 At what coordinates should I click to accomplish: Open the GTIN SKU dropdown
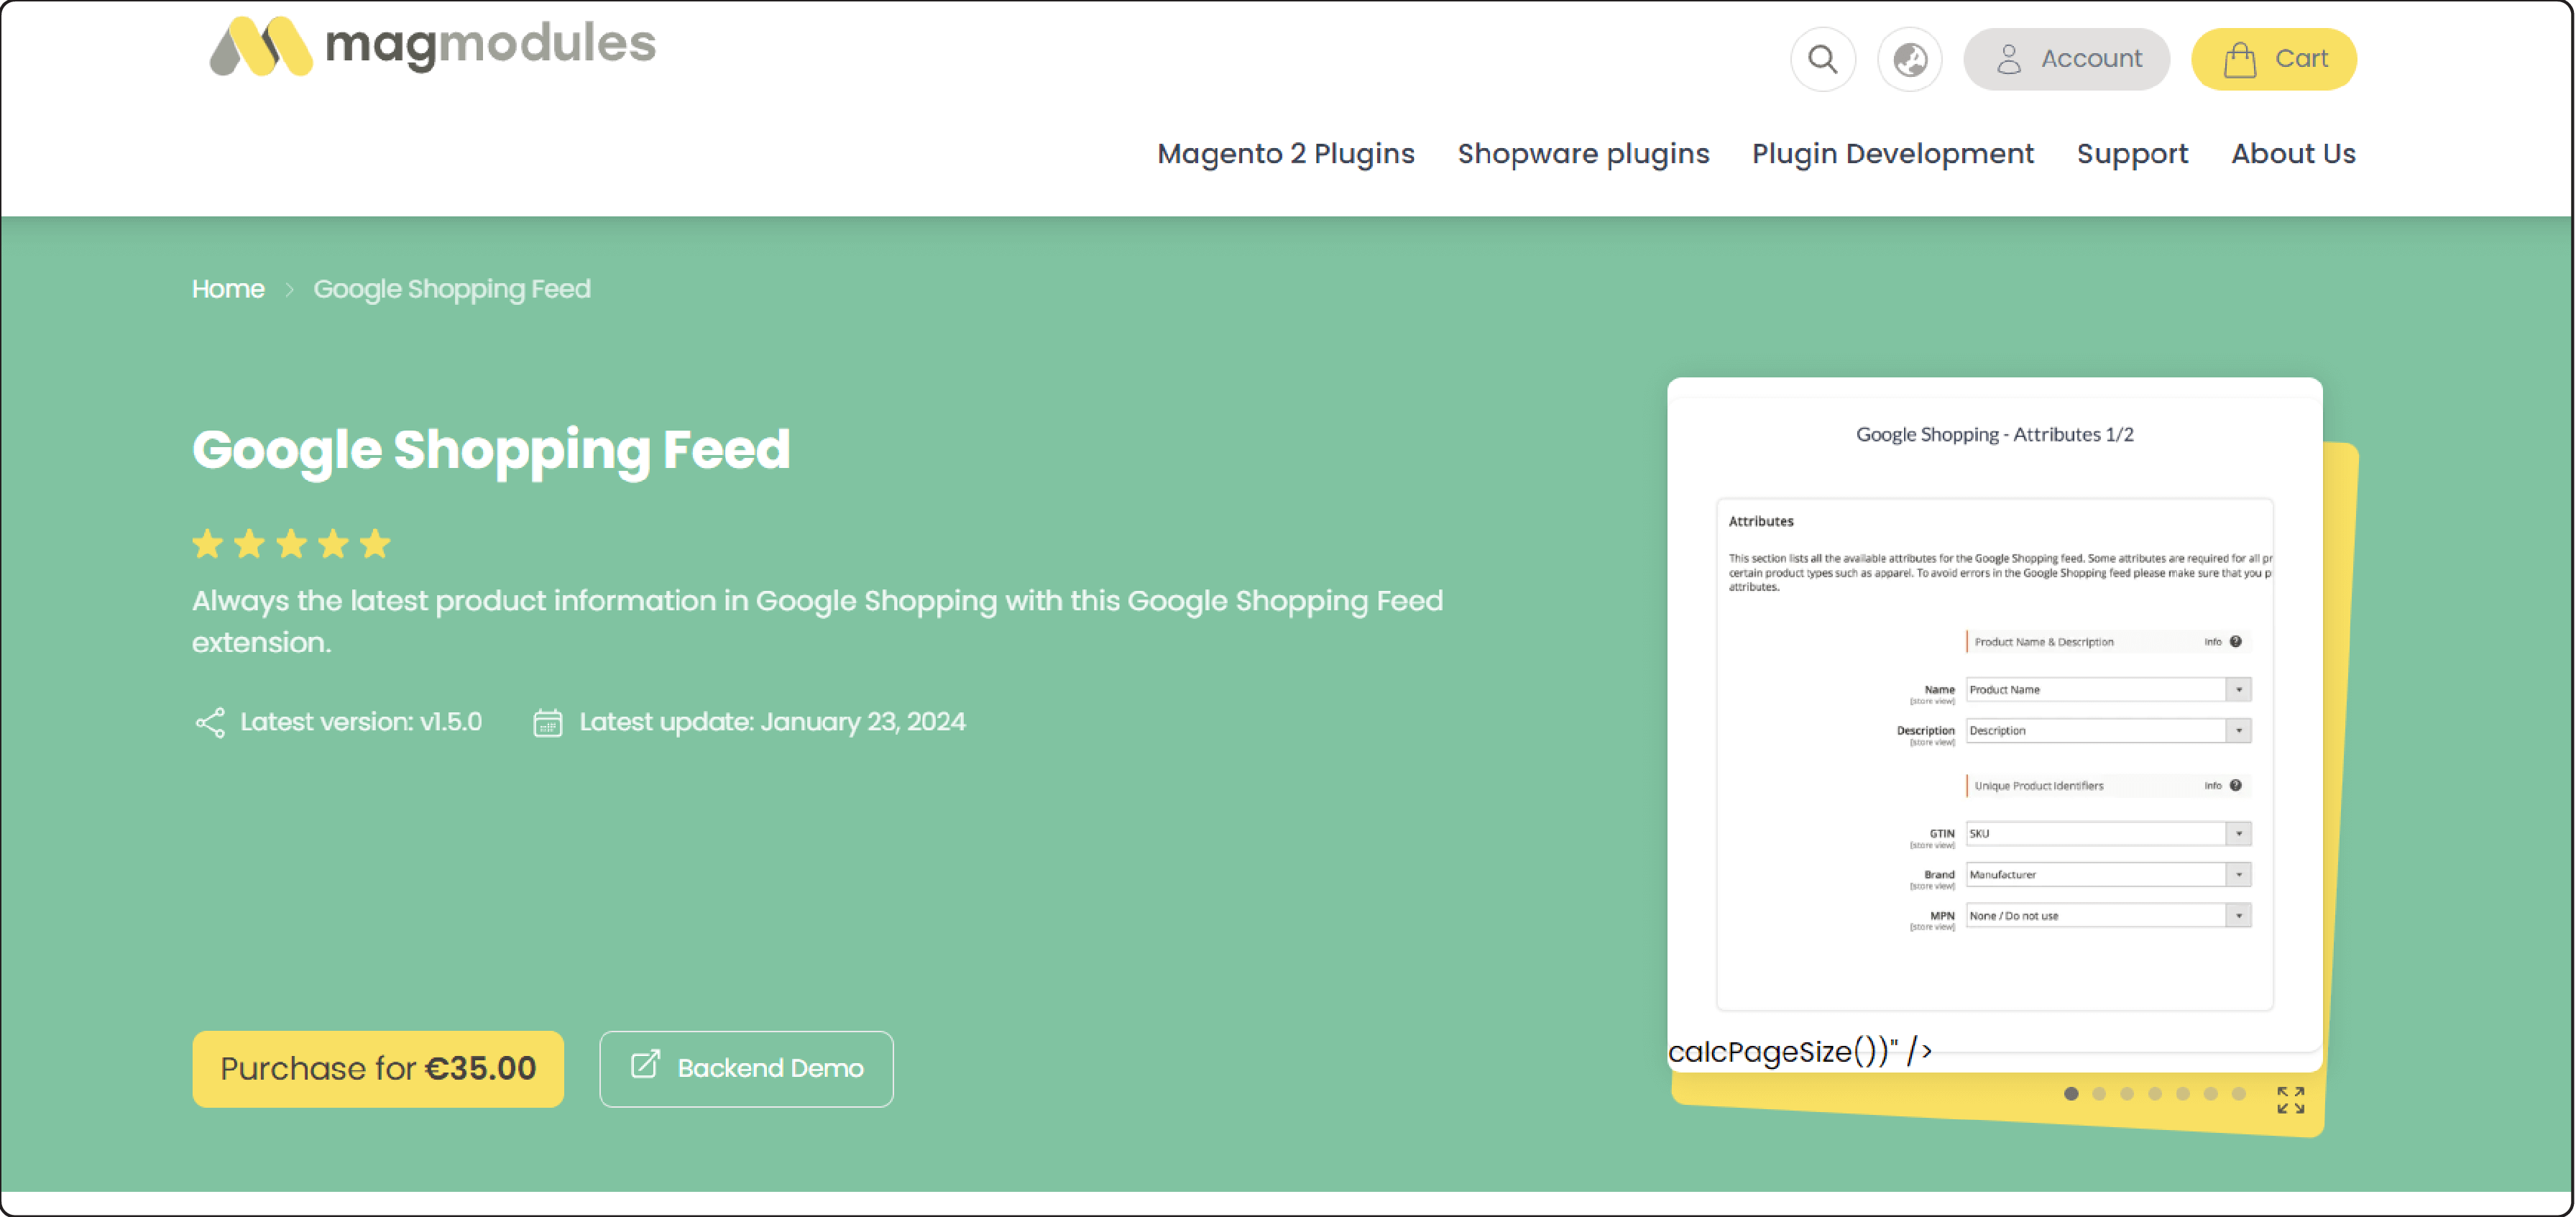click(x=2108, y=834)
